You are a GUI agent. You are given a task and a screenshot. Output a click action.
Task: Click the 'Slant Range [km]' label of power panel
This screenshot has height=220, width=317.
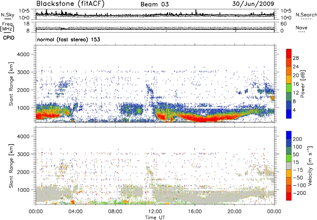[11, 84]
